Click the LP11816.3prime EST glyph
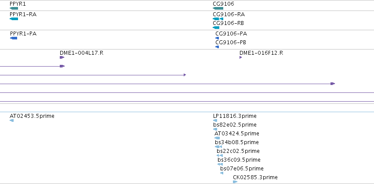Viewport: 374px width, 184px height. click(x=215, y=120)
